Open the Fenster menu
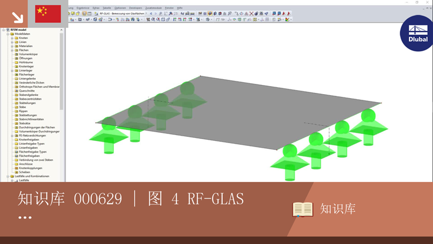The height and width of the screenshot is (244, 433). click(x=169, y=8)
